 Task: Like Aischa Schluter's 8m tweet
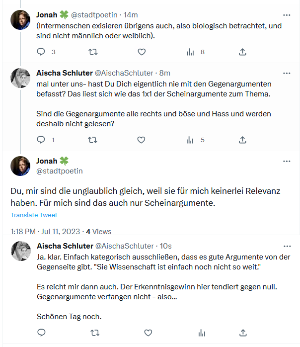coord(142,140)
